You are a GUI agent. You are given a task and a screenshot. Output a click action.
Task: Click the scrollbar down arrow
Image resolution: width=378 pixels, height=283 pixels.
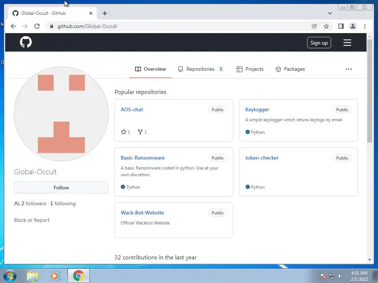point(370,260)
